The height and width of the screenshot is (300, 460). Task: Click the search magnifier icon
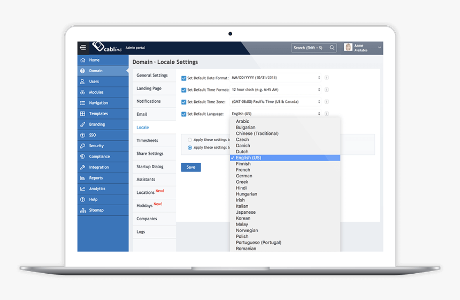[x=332, y=48]
